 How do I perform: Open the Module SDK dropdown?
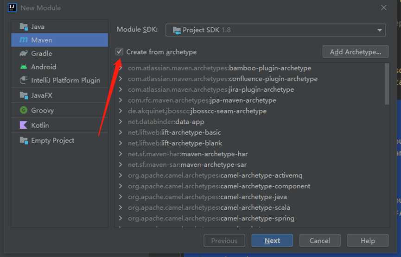click(x=275, y=30)
